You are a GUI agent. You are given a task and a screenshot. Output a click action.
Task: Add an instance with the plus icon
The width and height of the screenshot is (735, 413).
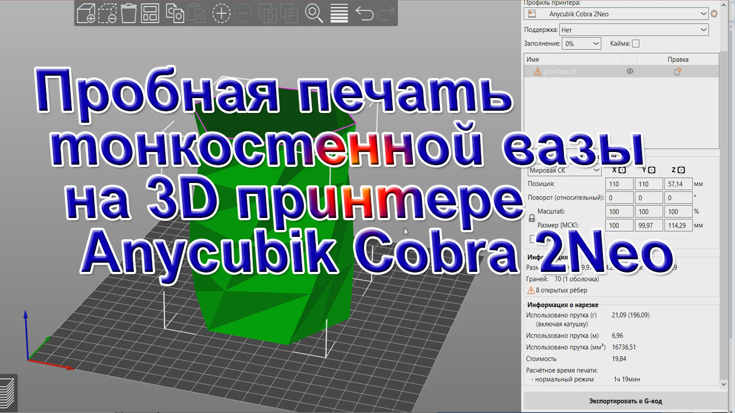point(221,13)
